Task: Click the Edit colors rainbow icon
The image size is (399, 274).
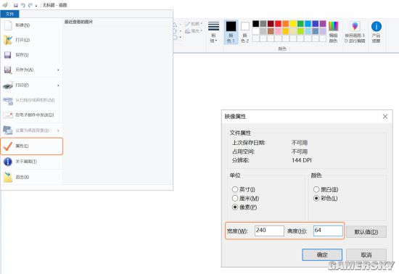Action: tap(333, 26)
